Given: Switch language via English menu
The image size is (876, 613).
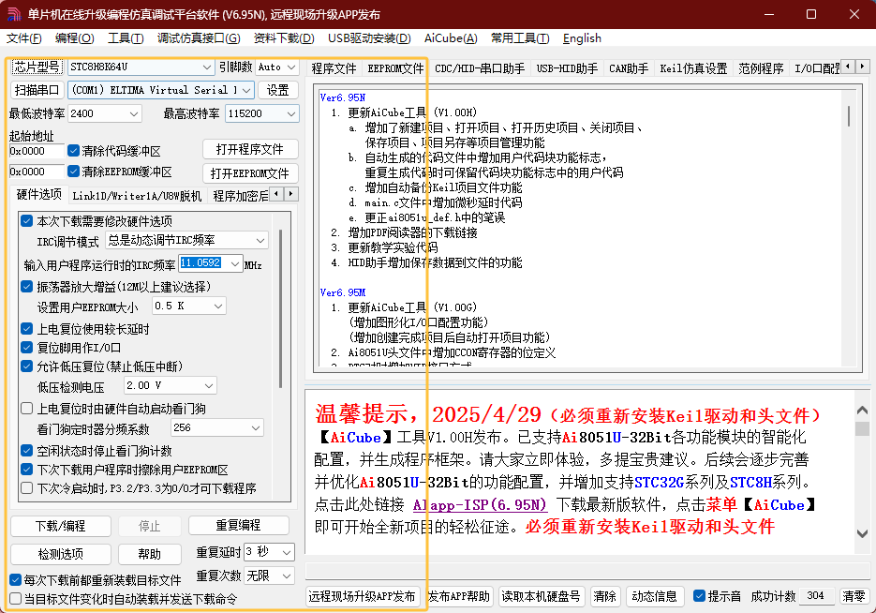Looking at the screenshot, I should 582,38.
